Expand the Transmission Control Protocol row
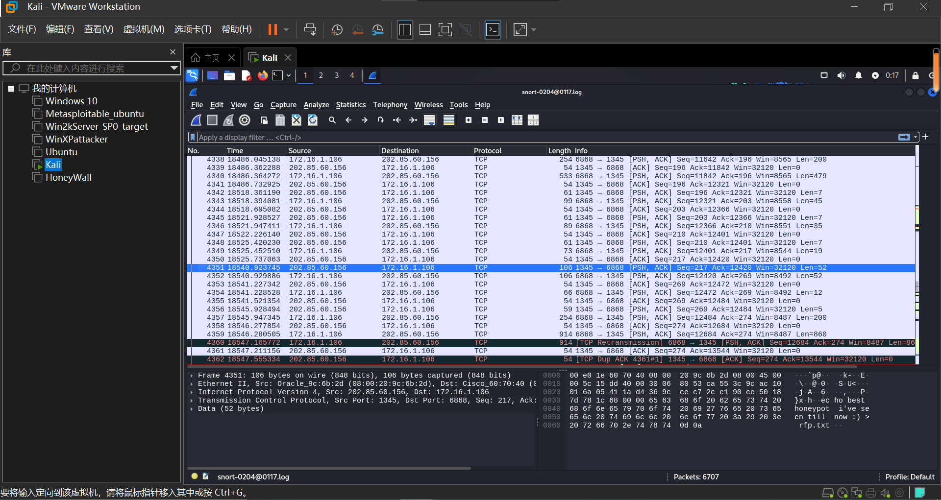This screenshot has width=941, height=500. click(x=192, y=401)
